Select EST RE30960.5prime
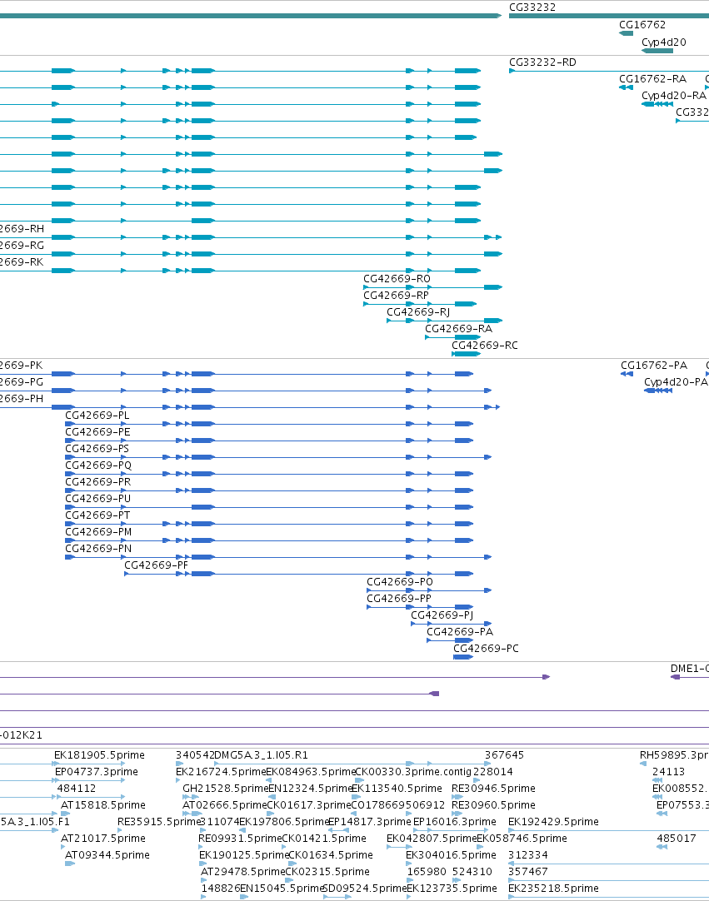 tap(493, 805)
